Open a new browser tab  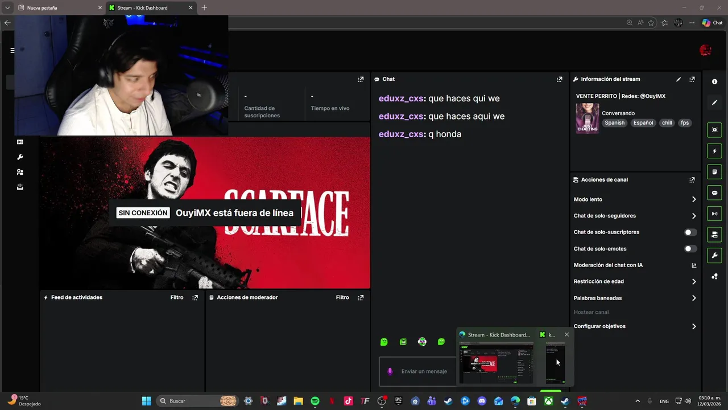(x=204, y=8)
